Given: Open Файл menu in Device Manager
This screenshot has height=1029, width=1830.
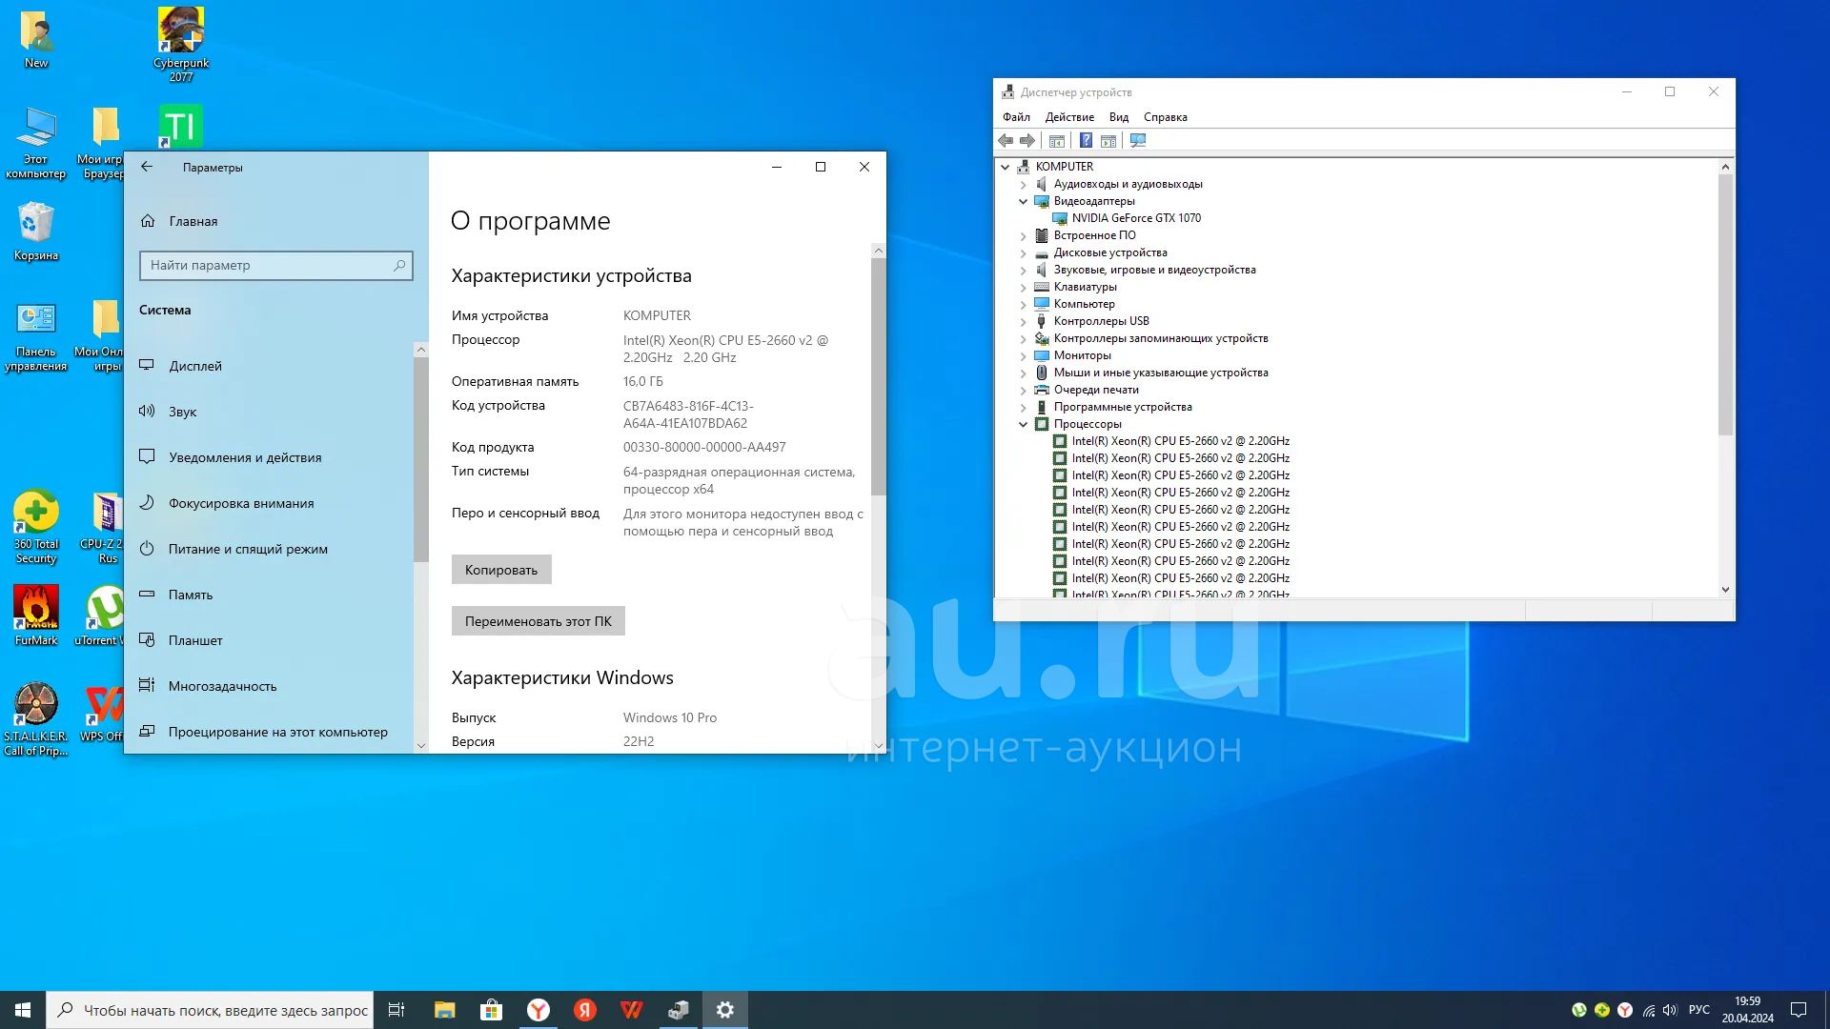Looking at the screenshot, I should 1016,117.
